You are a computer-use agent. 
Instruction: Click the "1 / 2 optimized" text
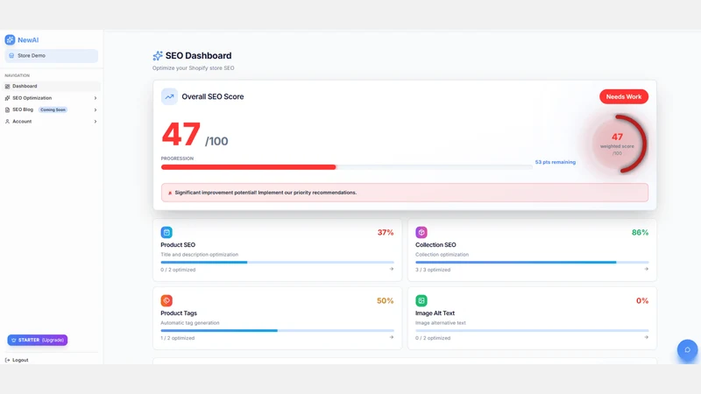coord(178,338)
